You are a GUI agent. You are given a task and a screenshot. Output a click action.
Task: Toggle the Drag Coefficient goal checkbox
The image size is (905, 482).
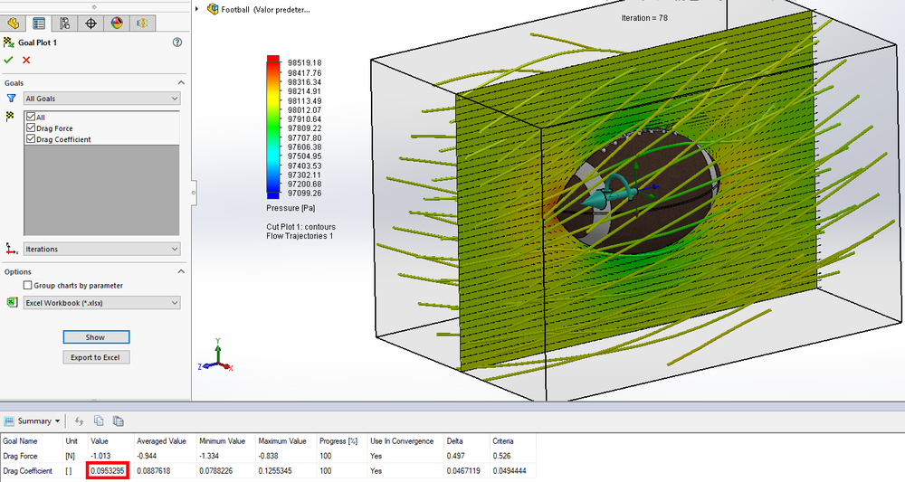pyautogui.click(x=31, y=139)
